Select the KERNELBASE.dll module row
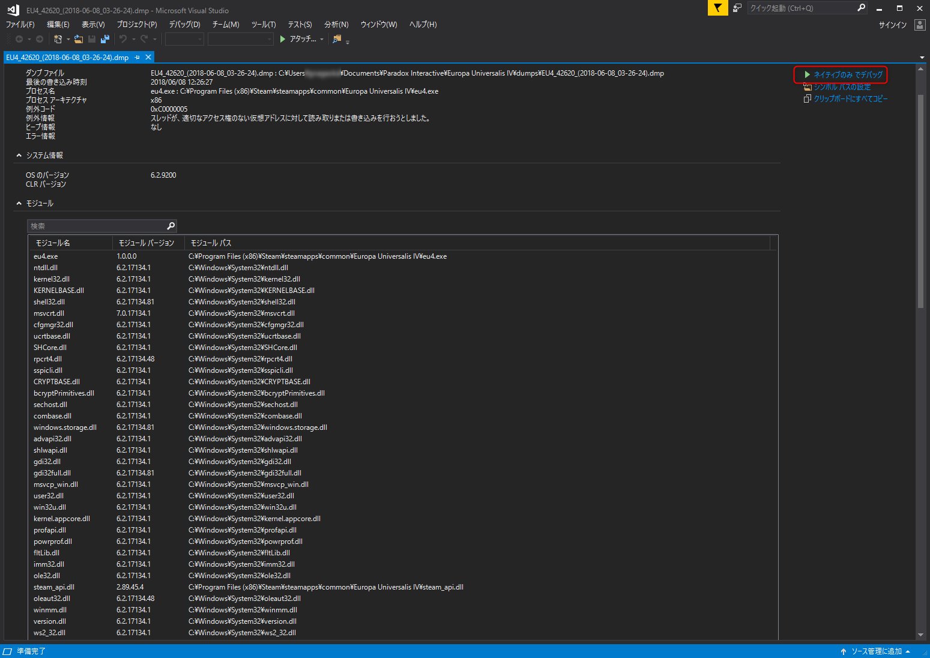This screenshot has height=658, width=930. click(x=403, y=291)
